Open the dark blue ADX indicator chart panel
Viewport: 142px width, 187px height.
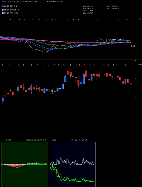click(x=73, y=164)
